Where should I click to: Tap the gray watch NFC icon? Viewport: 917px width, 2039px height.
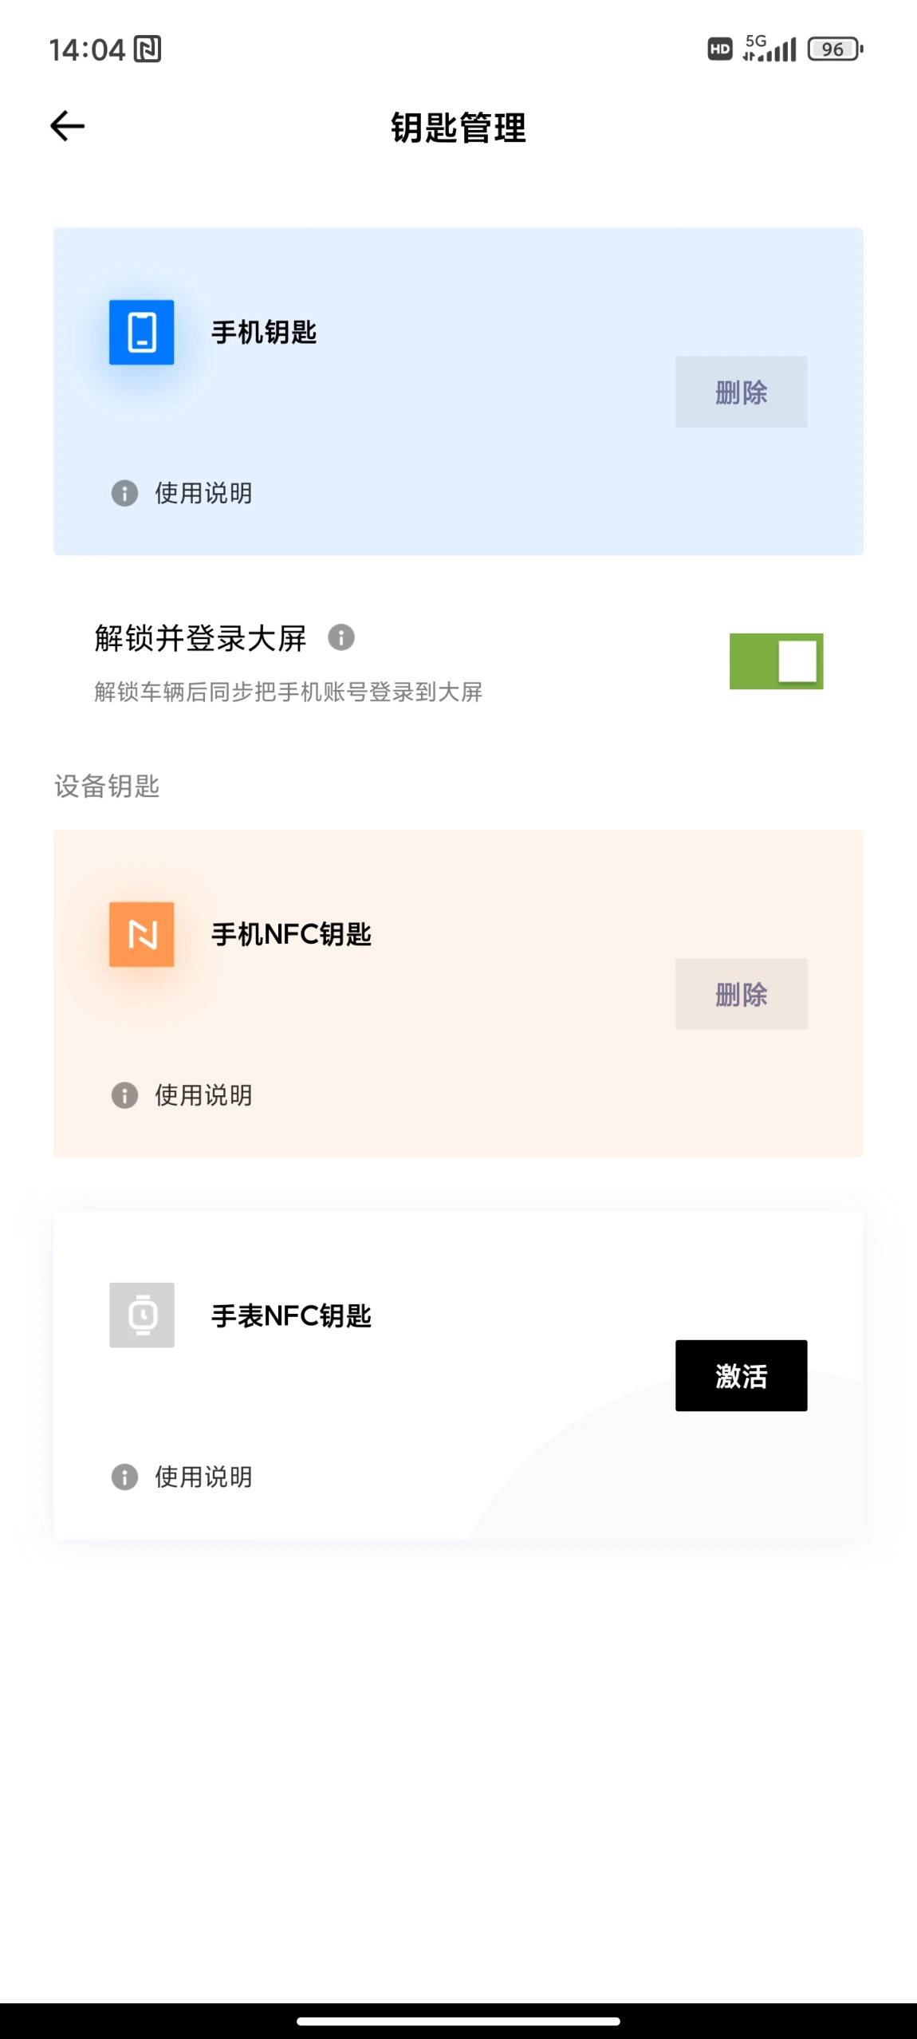(x=142, y=1315)
